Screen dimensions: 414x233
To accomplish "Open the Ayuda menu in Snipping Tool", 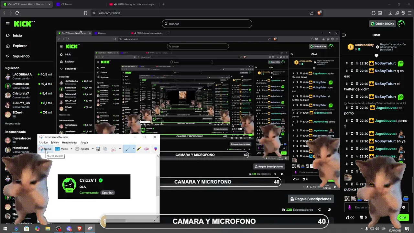I will 84,142.
